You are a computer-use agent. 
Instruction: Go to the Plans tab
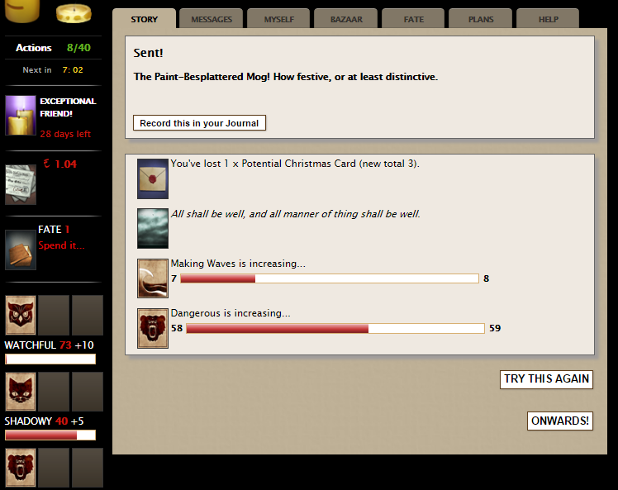tap(481, 19)
